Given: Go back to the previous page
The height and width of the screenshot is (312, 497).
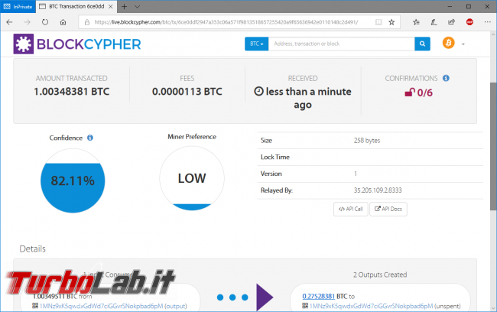Looking at the screenshot, I should coord(9,22).
